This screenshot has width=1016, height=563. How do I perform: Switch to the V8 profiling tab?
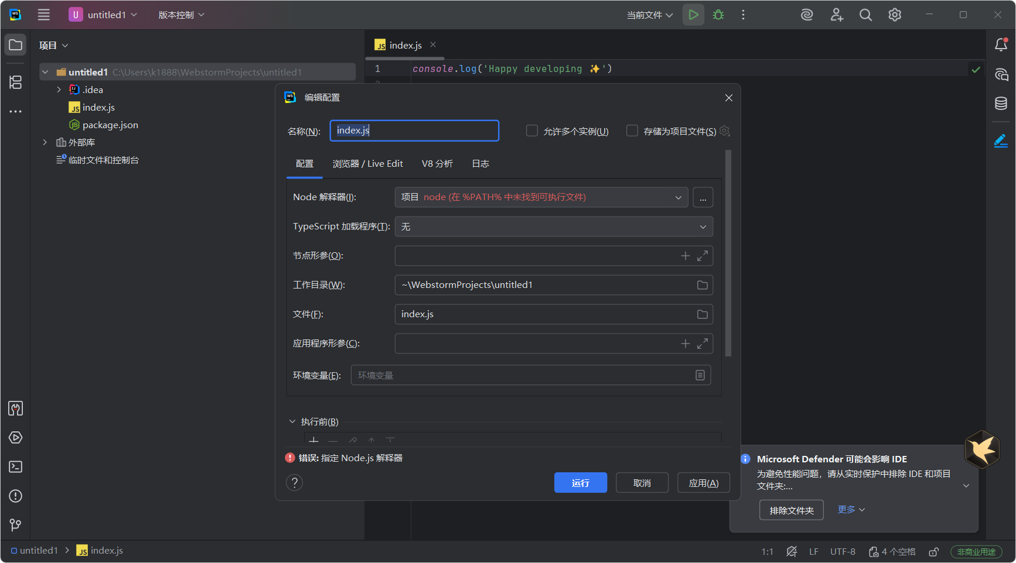(437, 164)
